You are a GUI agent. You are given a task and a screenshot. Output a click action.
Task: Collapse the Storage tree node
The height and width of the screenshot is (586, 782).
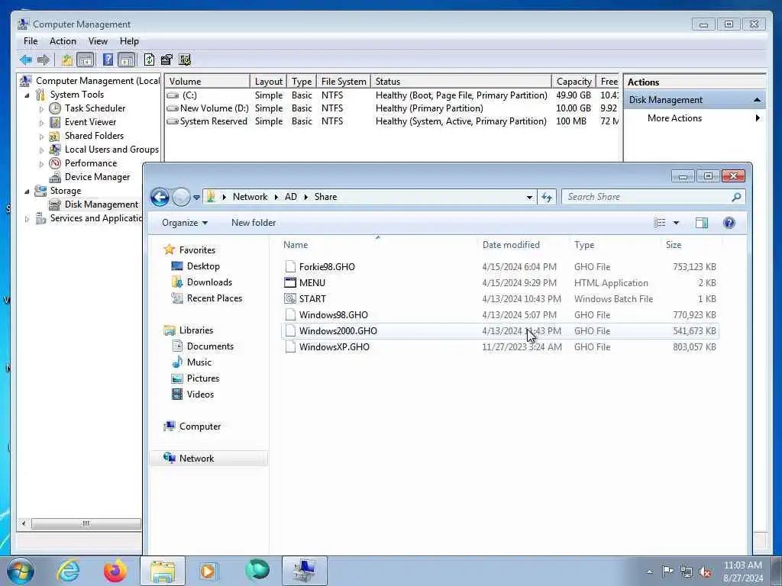[x=27, y=191]
